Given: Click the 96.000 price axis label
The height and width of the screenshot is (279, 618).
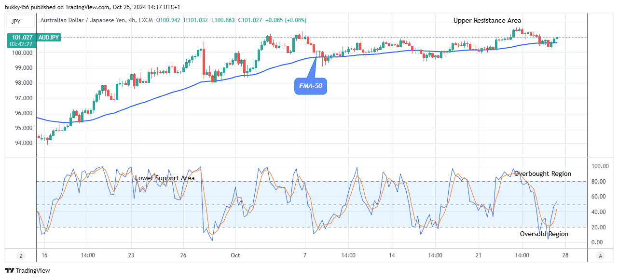Looking at the screenshot, I should click(24, 113).
